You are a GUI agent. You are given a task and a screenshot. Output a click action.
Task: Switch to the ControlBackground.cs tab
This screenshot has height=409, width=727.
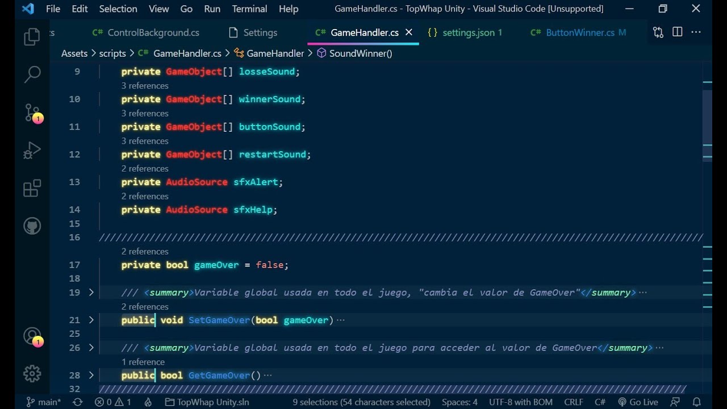pos(146,32)
